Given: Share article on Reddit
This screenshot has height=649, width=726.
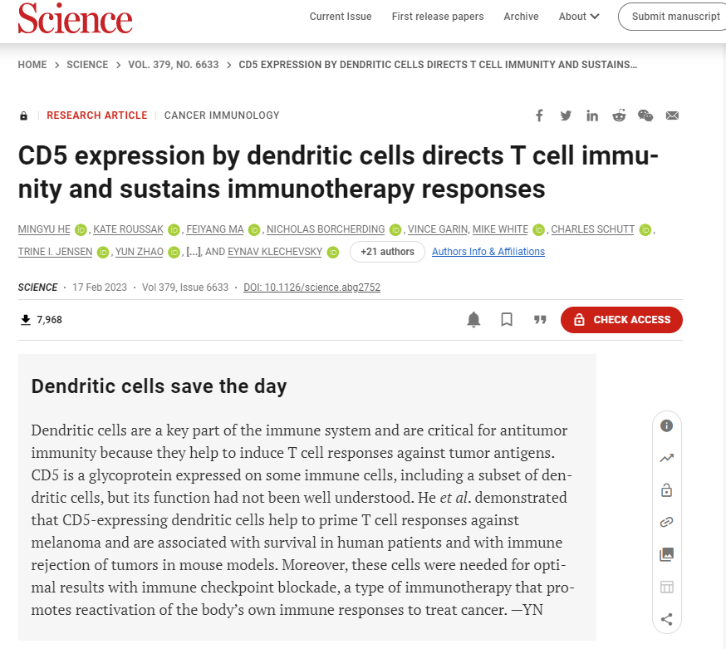Looking at the screenshot, I should (x=619, y=116).
